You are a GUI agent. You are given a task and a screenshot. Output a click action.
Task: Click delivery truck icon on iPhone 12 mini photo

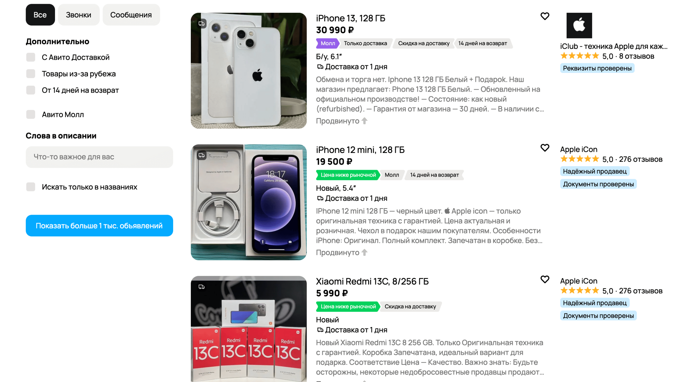201,155
